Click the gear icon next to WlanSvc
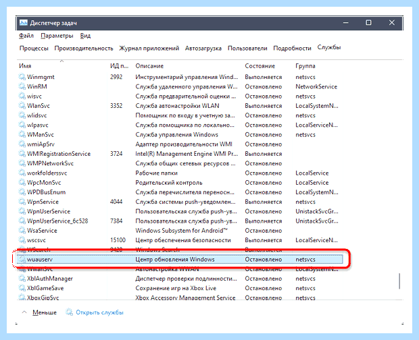Image resolution: width=419 pixels, height=340 pixels. pos(22,106)
